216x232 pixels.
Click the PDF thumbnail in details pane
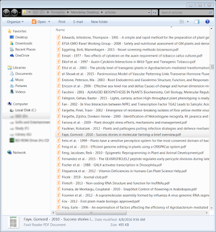tap(13, 222)
